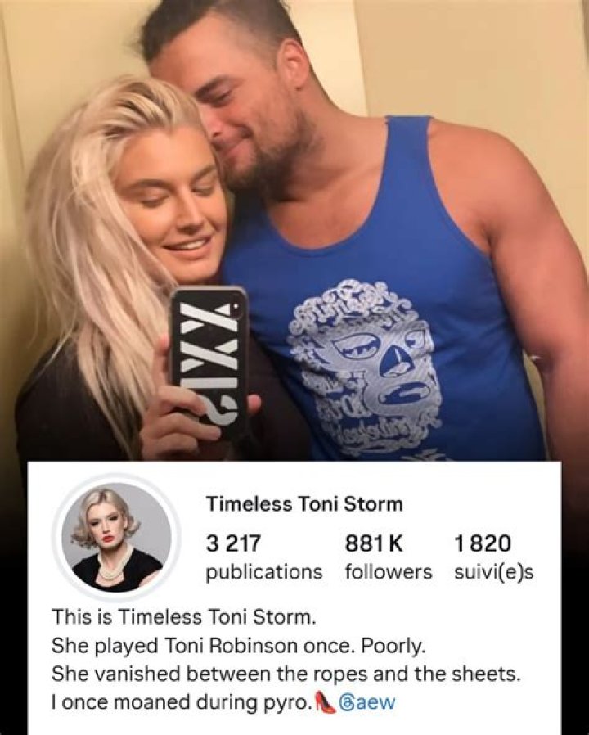Select the Timeless Toni Storm profile name

304,504
